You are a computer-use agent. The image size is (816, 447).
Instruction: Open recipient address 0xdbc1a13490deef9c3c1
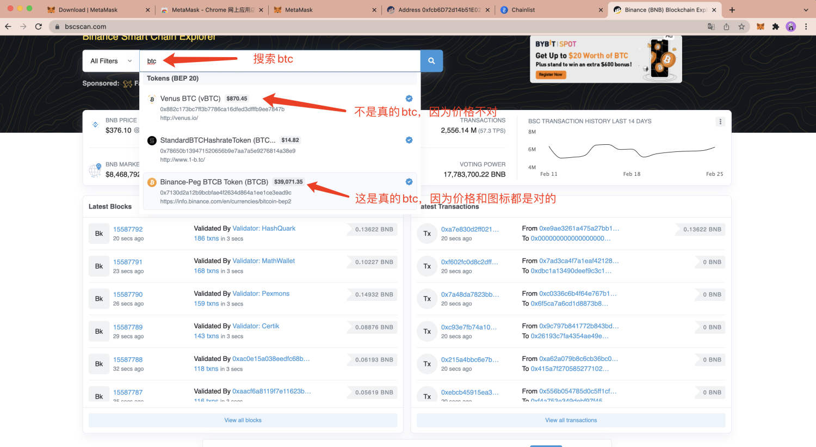point(571,271)
